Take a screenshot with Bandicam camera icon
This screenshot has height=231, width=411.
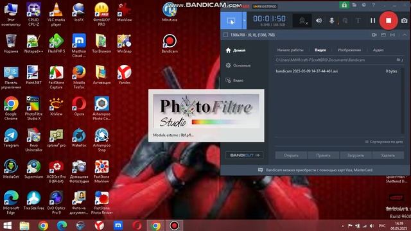[x=404, y=21]
